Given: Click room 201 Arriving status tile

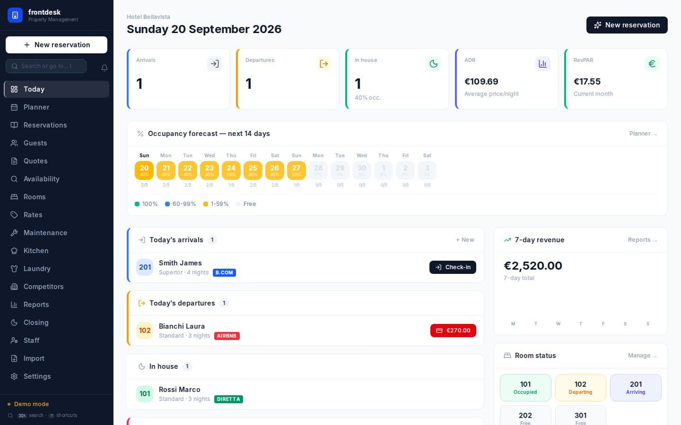Looking at the screenshot, I should click(x=636, y=388).
